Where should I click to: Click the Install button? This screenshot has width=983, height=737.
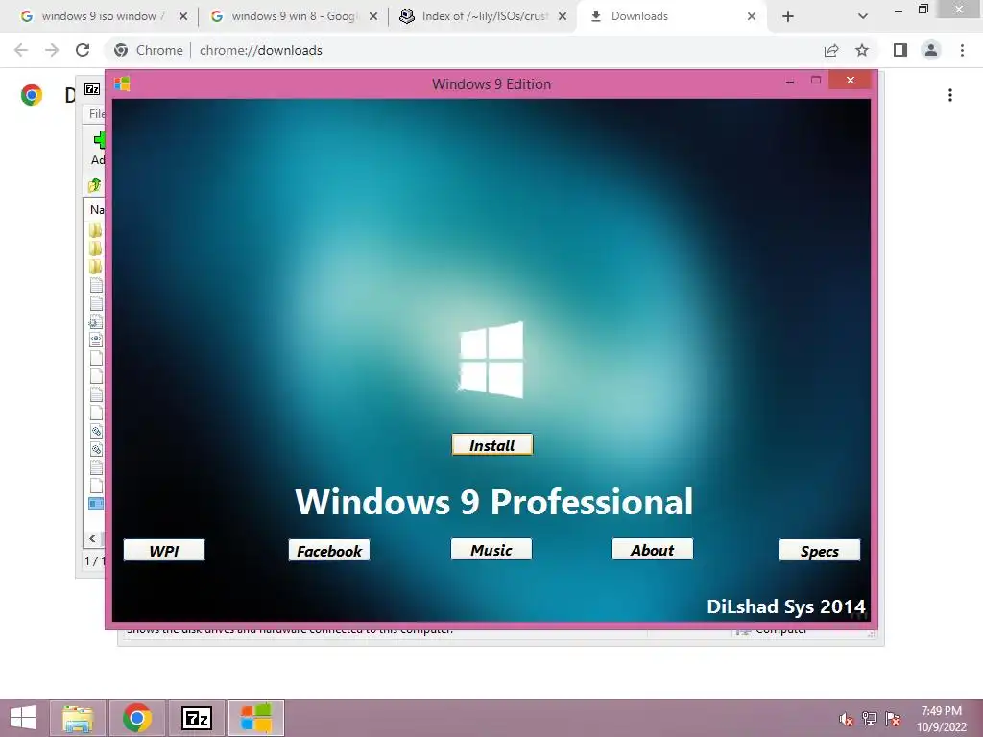[492, 445]
